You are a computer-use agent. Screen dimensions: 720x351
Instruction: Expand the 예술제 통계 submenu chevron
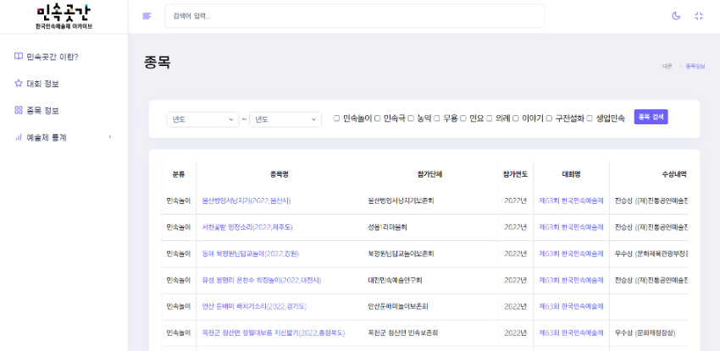109,137
